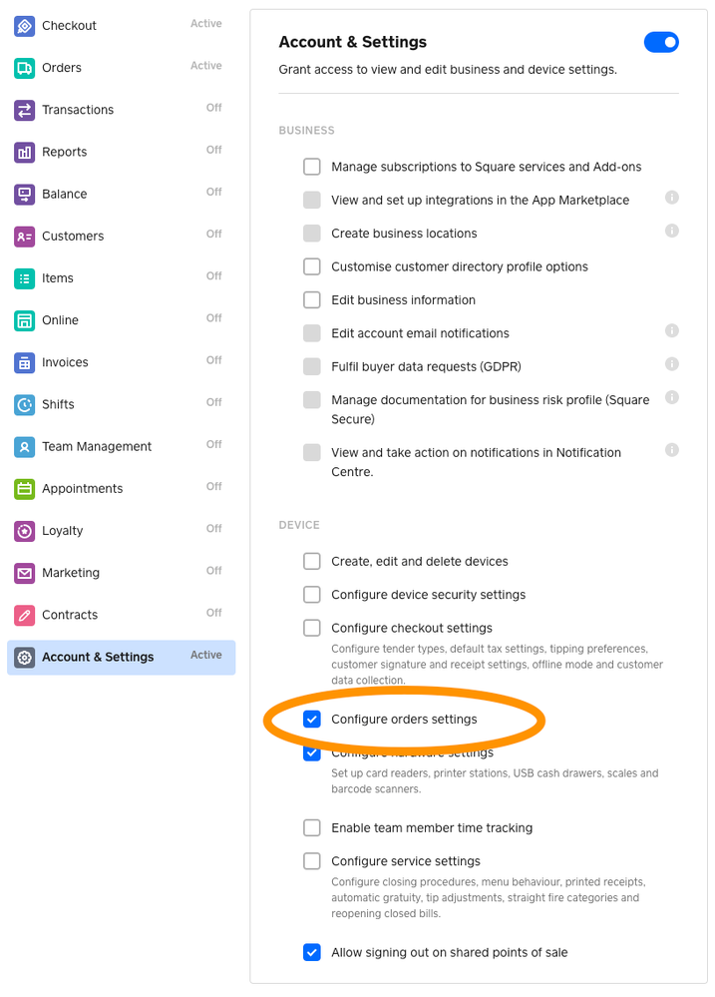Select the Transactions arrows icon
Image resolution: width=715 pixels, height=997 pixels.
[x=25, y=110]
